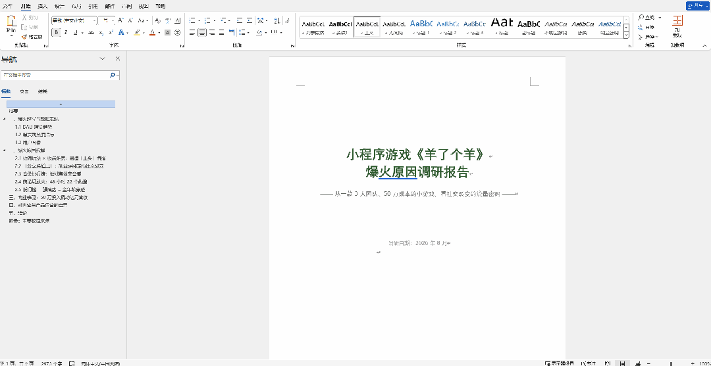Click the sort A-Z icon
711x366 pixels.
click(x=277, y=20)
